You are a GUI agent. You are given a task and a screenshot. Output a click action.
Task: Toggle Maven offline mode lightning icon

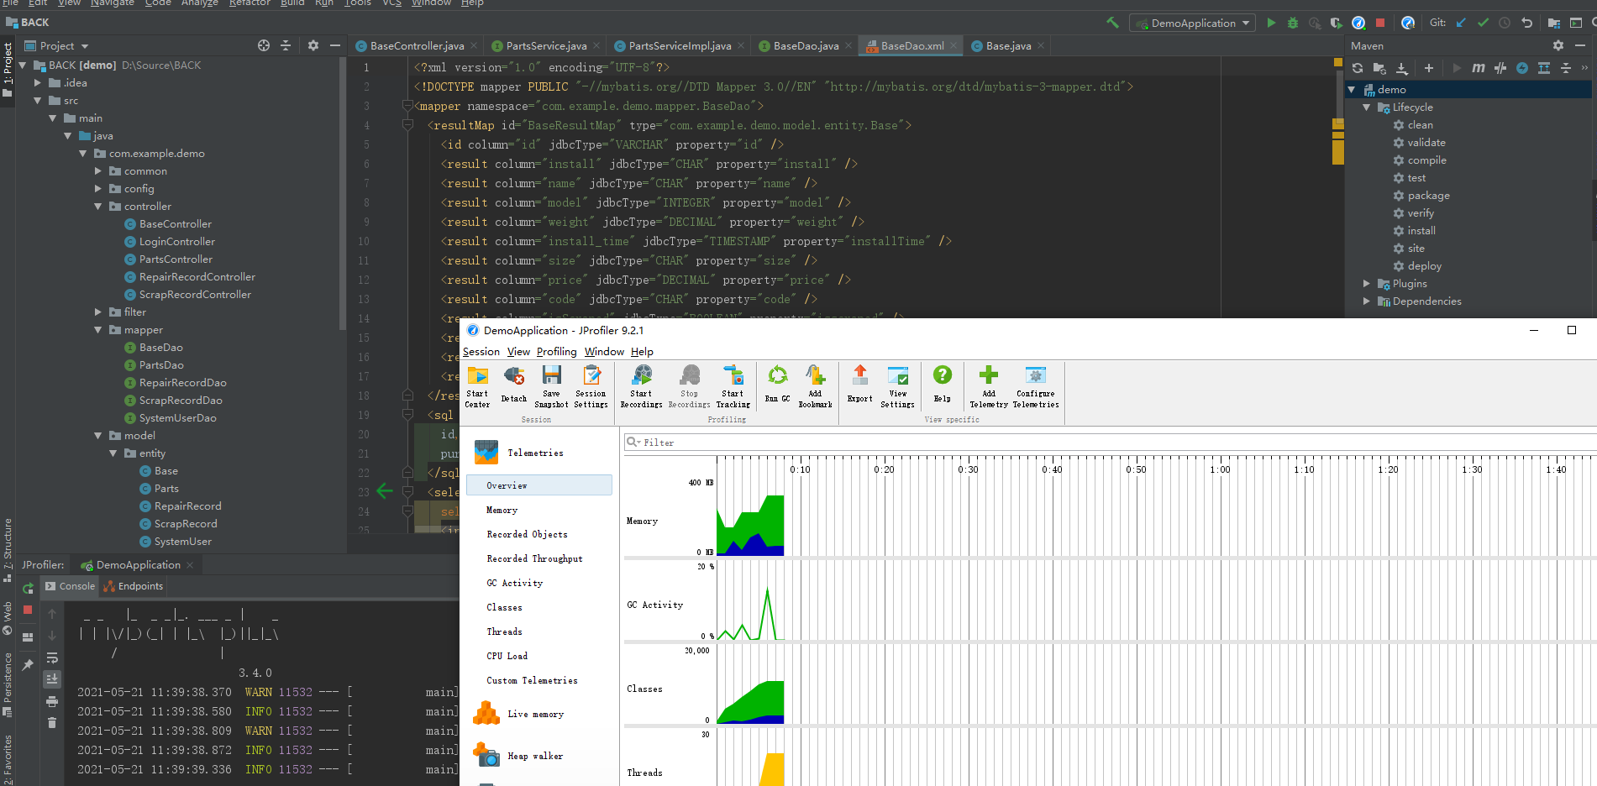1522,68
